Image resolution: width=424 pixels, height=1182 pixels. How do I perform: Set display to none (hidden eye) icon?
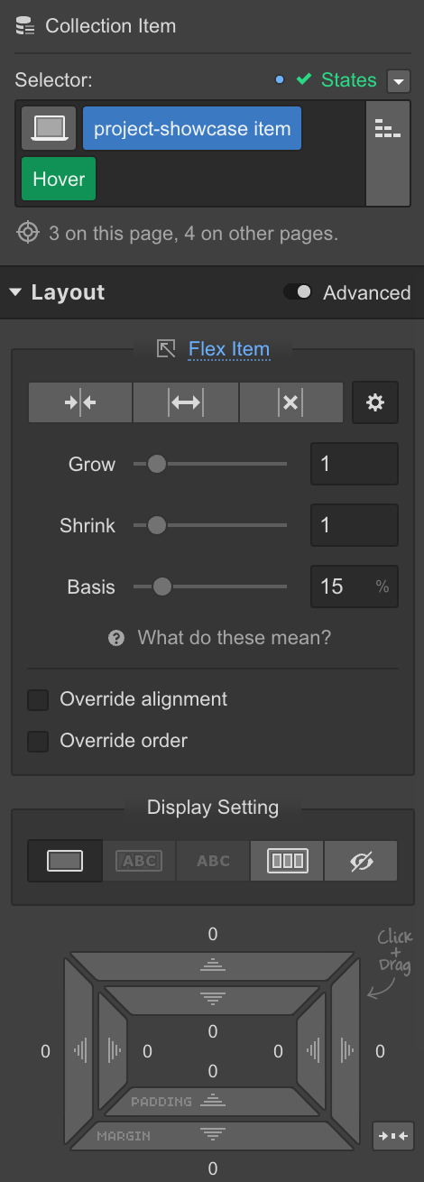[361, 861]
